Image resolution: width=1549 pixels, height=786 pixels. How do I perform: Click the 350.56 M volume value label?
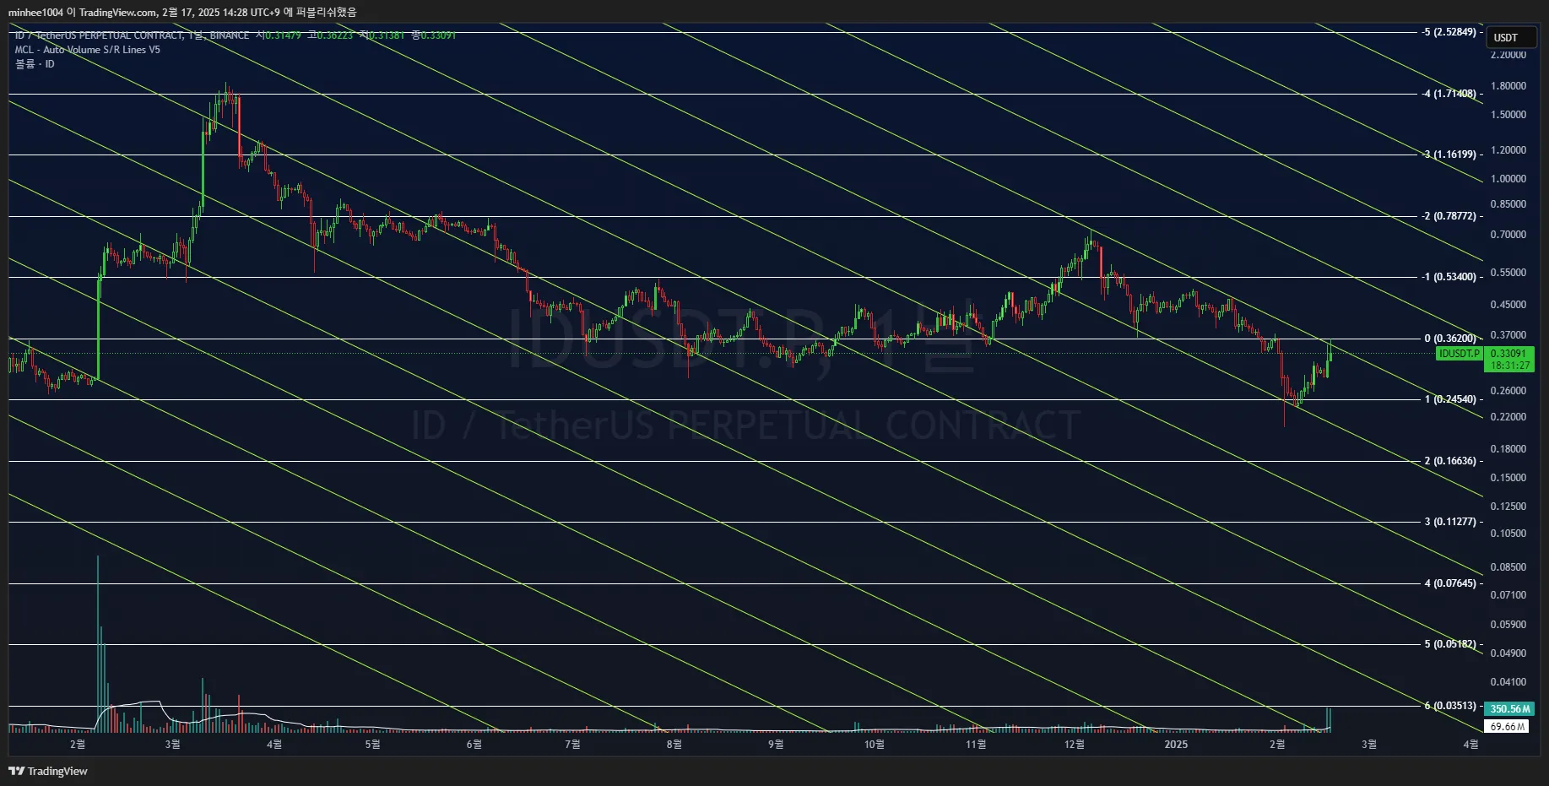[1509, 709]
